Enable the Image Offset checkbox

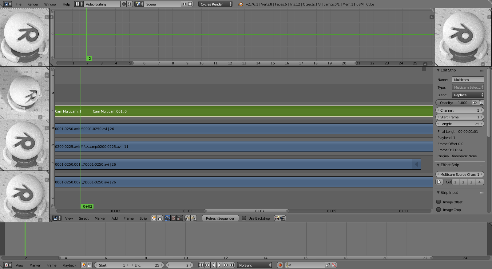coord(439,202)
